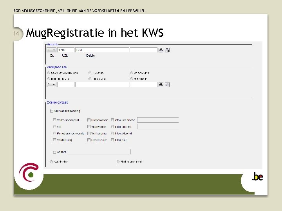Tick the Penetrerende wonde checkbox

coord(54,133)
